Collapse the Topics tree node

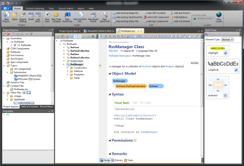tap(4, 66)
